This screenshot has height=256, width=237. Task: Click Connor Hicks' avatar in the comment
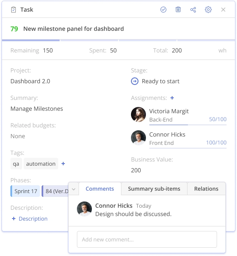pyautogui.click(x=84, y=209)
